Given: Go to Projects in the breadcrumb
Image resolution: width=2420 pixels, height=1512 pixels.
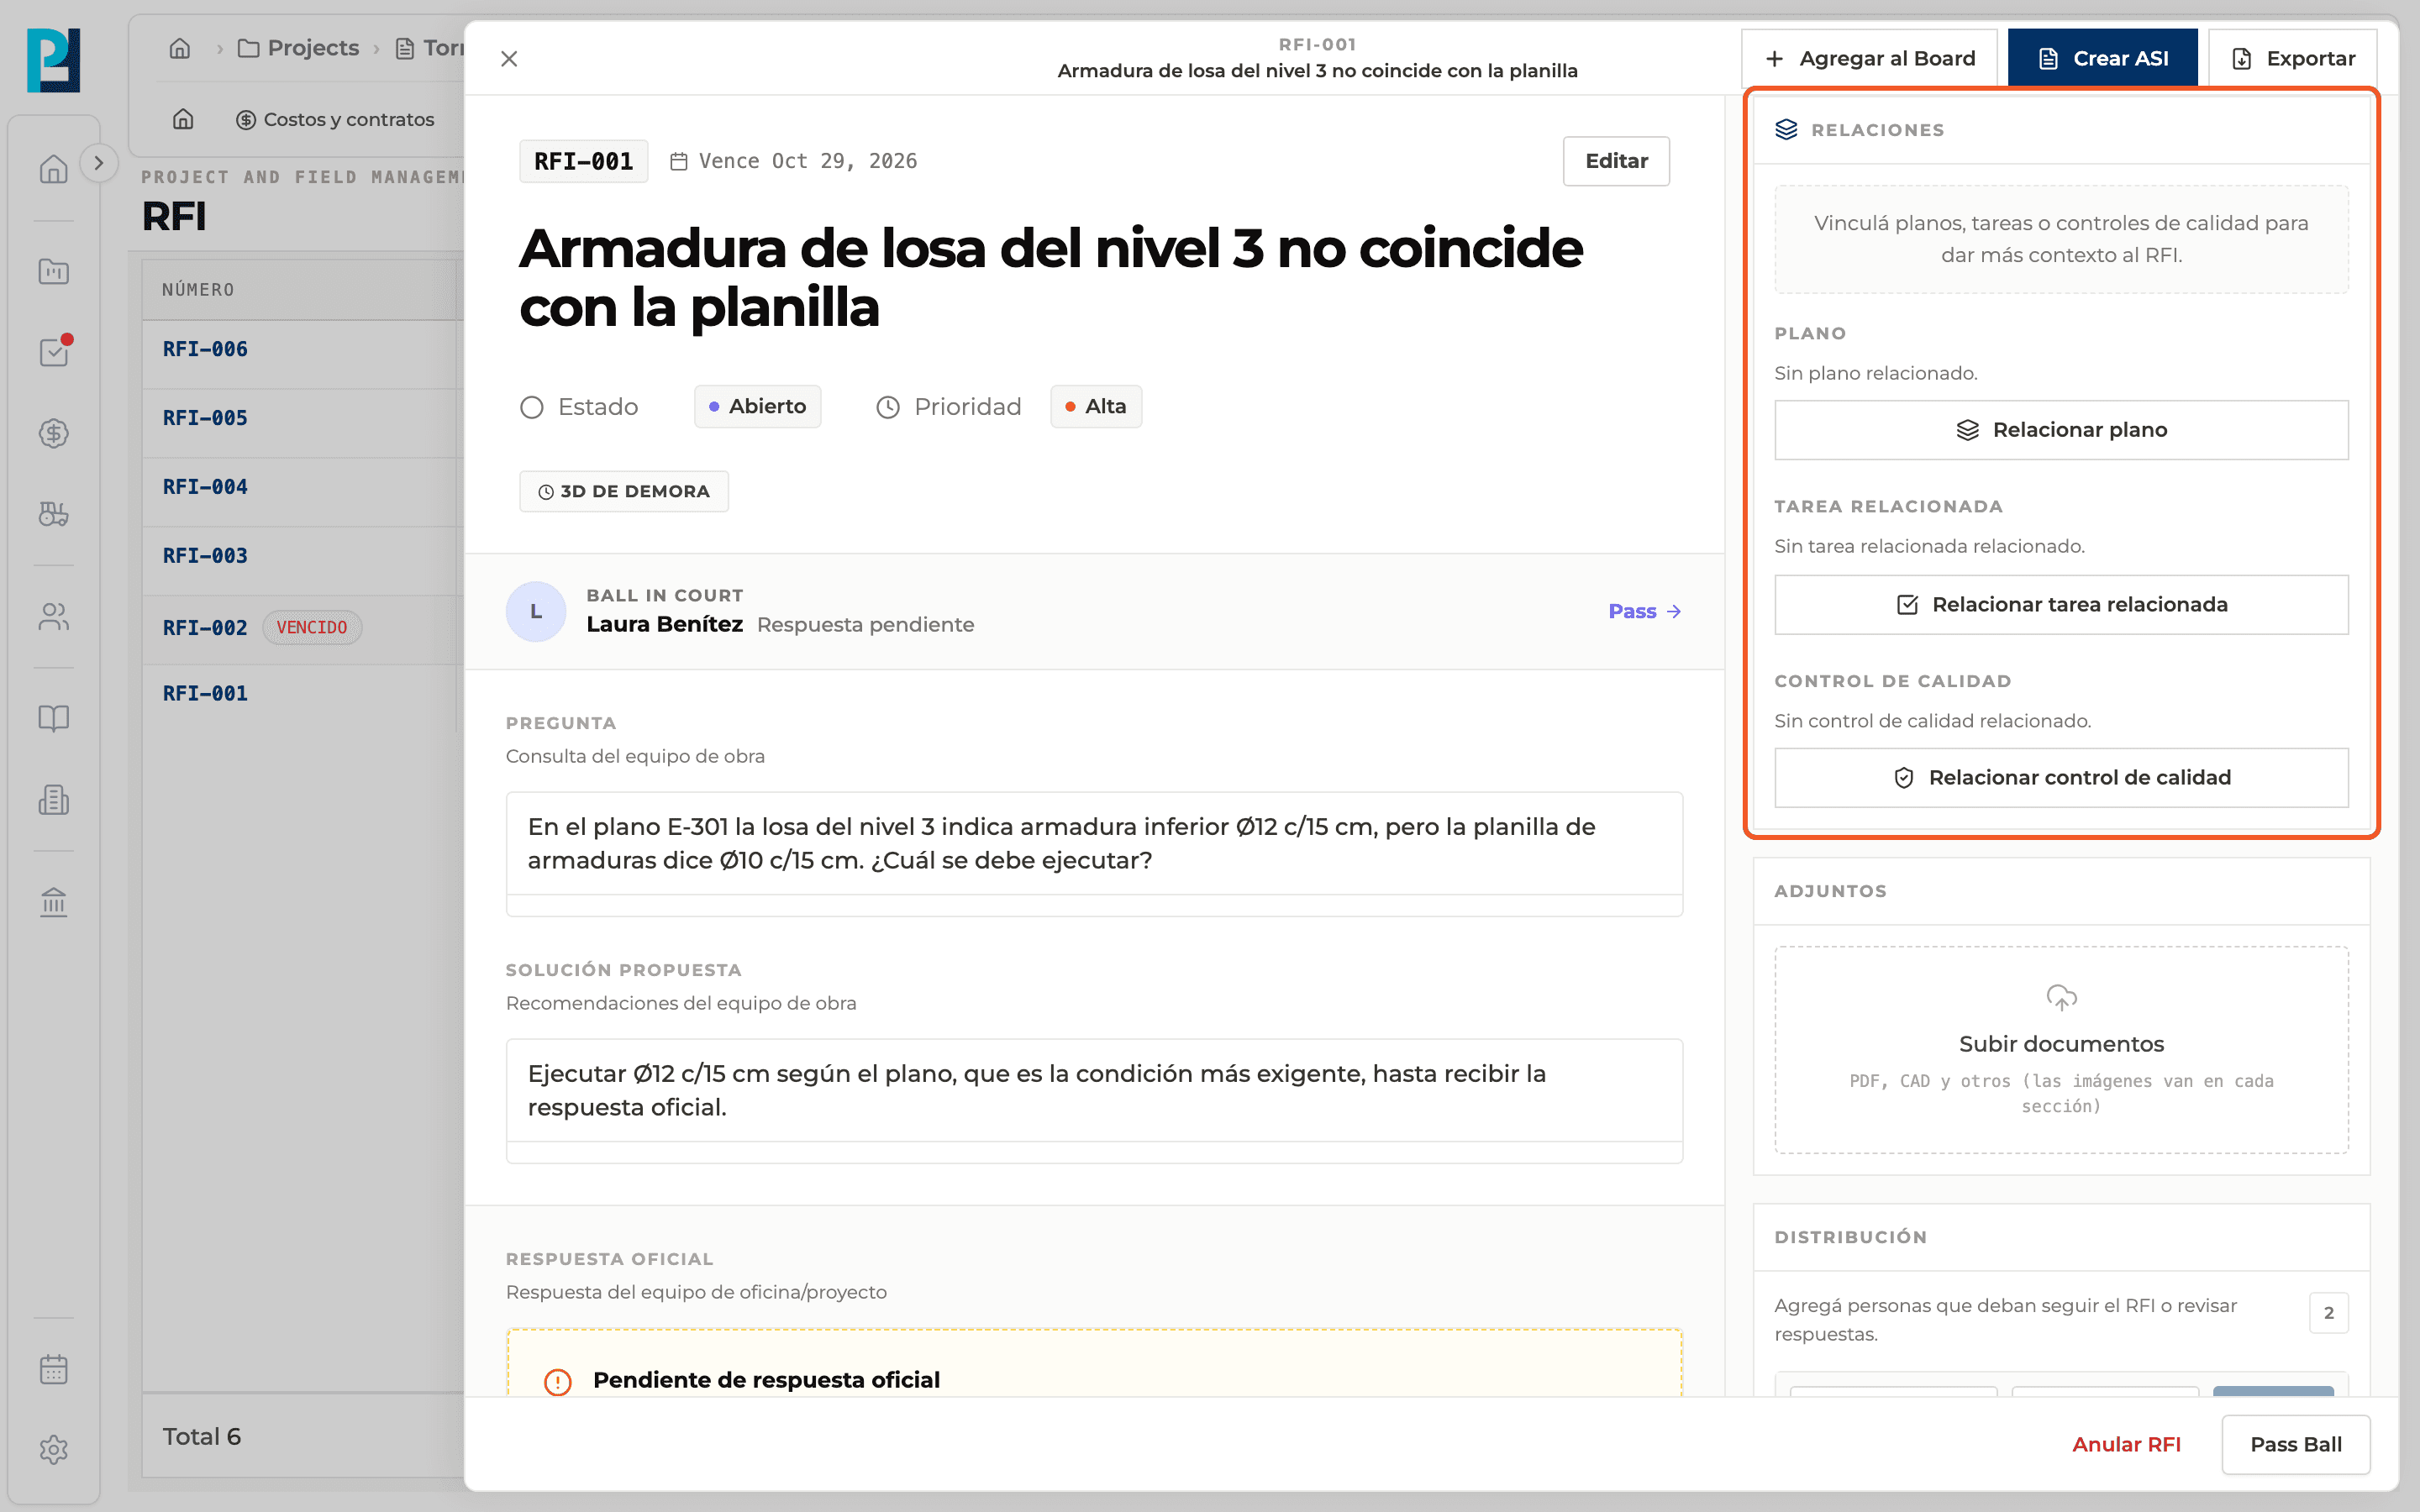Looking at the screenshot, I should (x=298, y=48).
